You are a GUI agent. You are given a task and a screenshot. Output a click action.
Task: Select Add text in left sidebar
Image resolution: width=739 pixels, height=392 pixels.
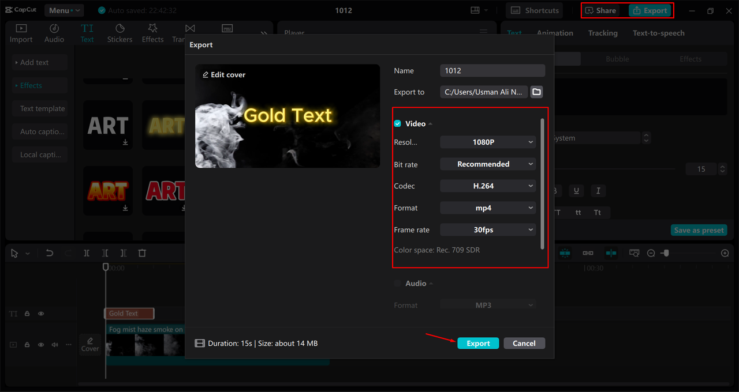coord(40,62)
